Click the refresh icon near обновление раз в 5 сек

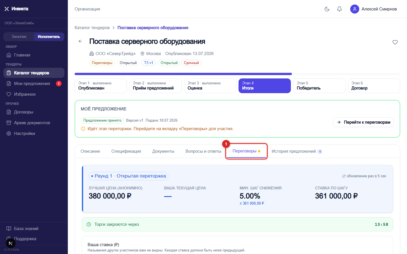344,176
